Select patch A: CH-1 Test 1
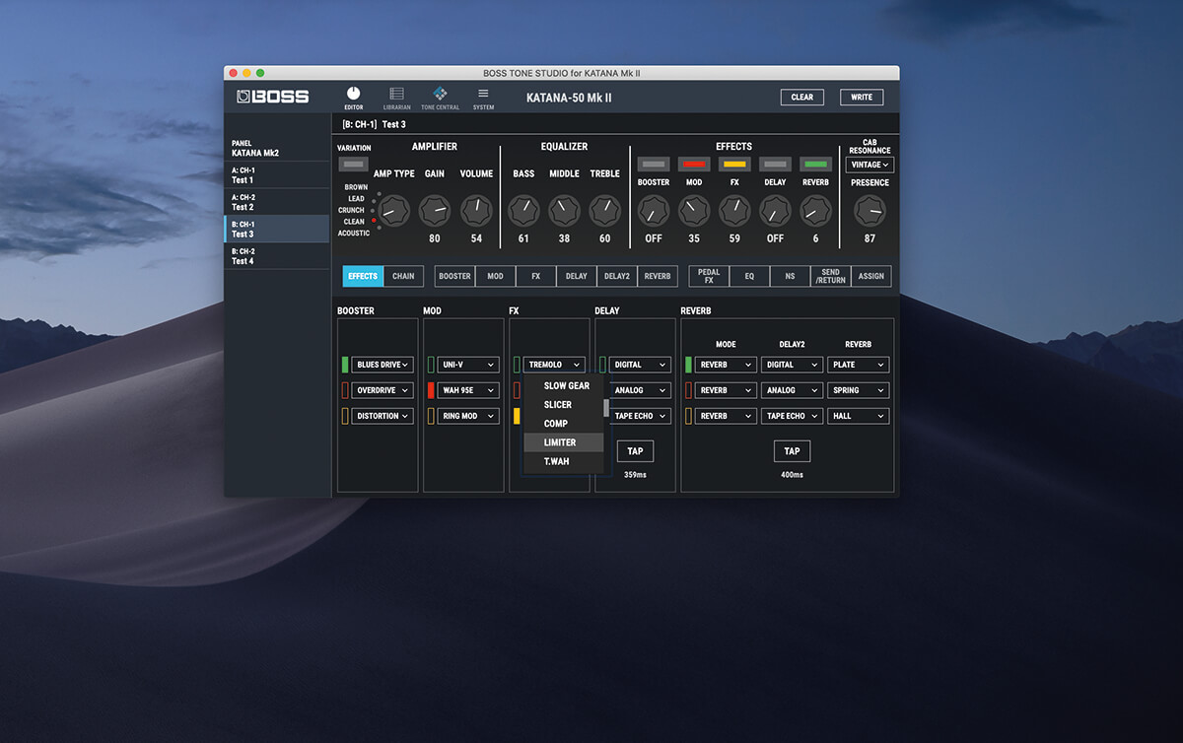Viewport: 1183px width, 743px height. click(x=277, y=175)
